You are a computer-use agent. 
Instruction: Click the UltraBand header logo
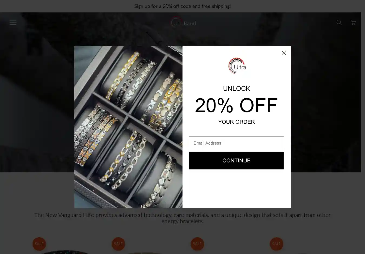point(183,23)
